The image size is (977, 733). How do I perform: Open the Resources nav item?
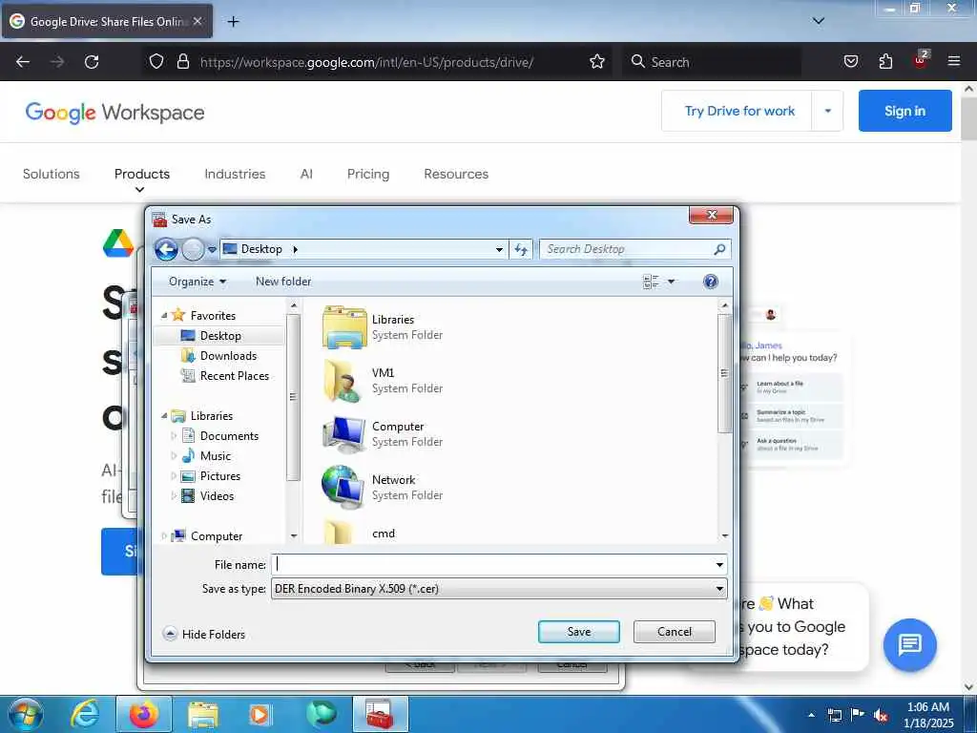[456, 174]
